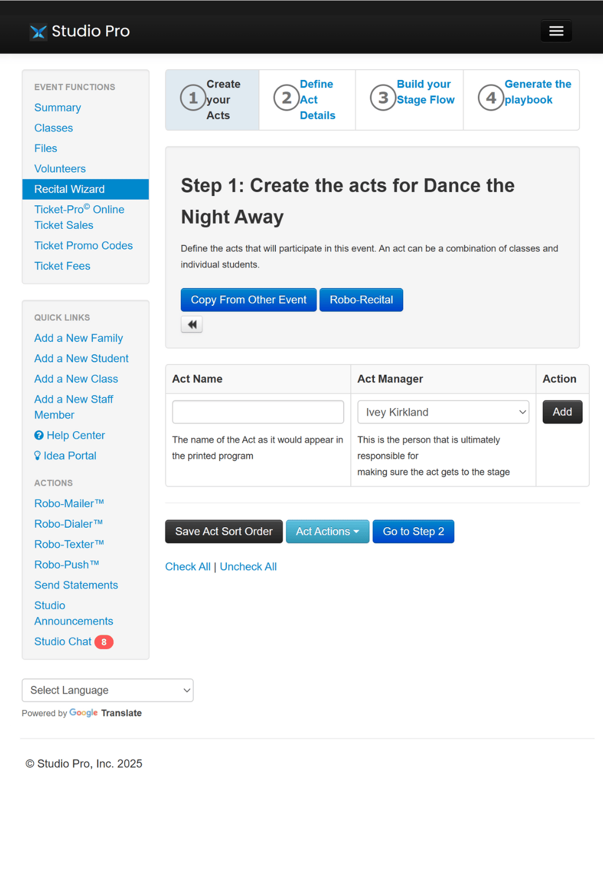The width and height of the screenshot is (603, 871).
Task: Open the hamburger navigation menu
Action: 555,31
